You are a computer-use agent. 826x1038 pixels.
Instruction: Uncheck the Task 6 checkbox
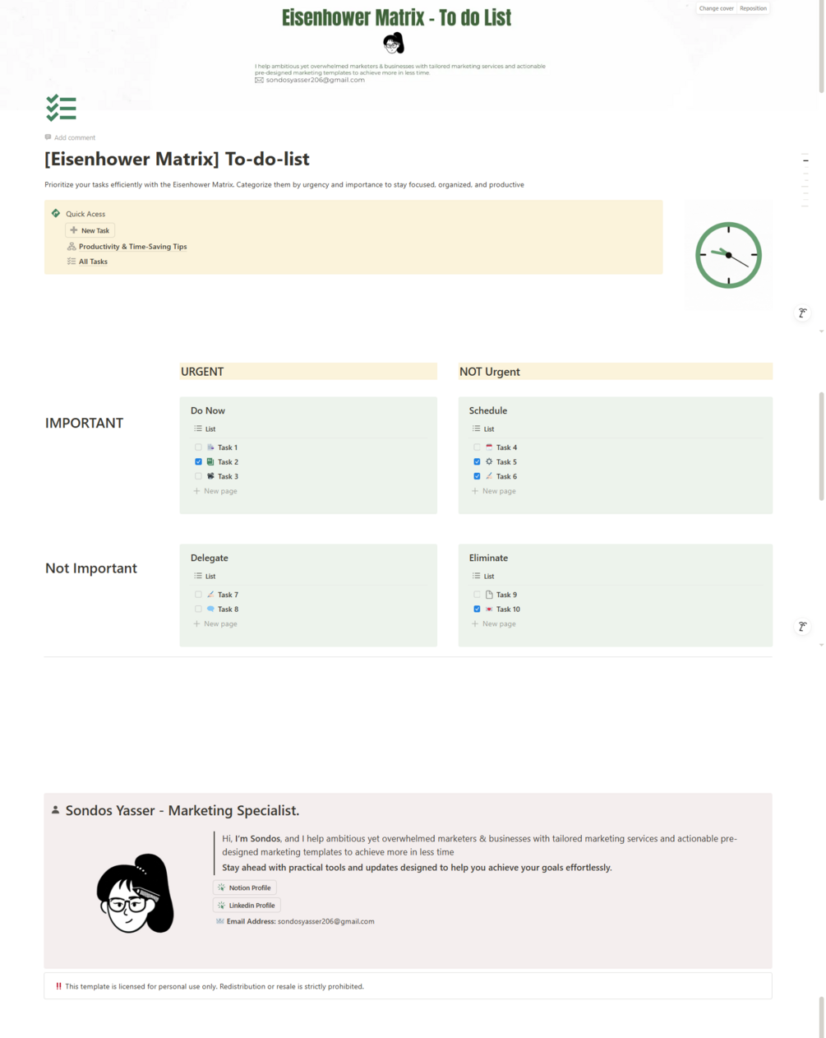click(x=477, y=476)
